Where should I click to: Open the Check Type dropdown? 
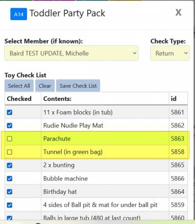pos(170,53)
